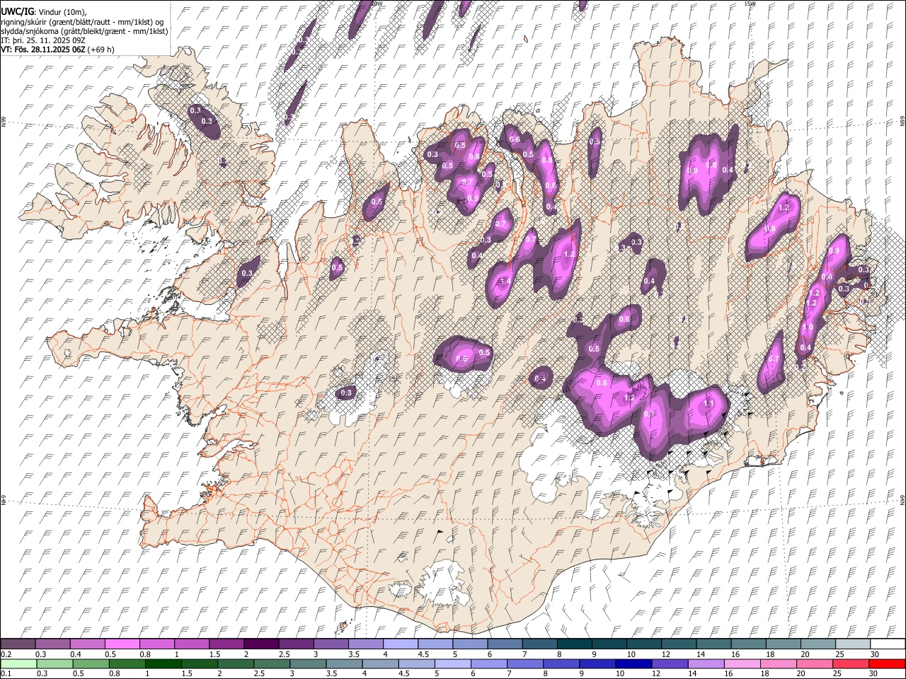The width and height of the screenshot is (906, 679).
Task: Pick the bright red rain-row swatch at 30
Action: tap(887, 664)
